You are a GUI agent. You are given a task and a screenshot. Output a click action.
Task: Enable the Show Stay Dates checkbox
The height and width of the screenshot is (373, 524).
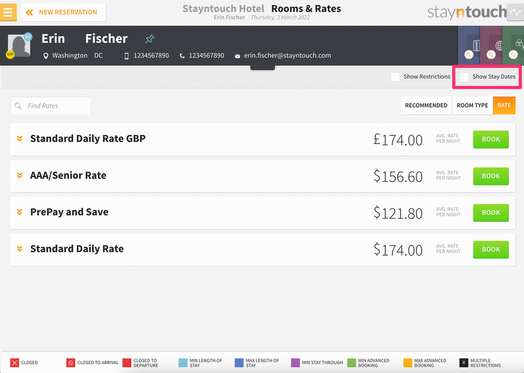464,77
